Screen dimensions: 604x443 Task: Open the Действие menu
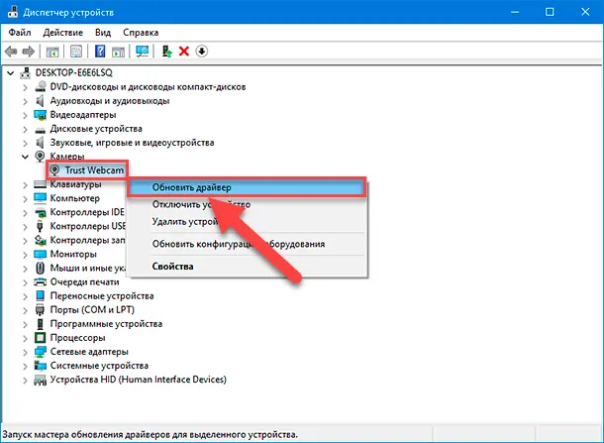point(61,32)
